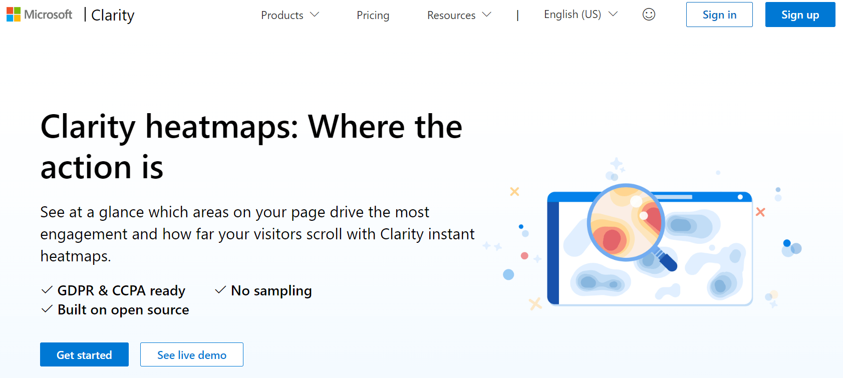Click the orange X decoration left of illustration
This screenshot has height=378, width=843.
click(x=514, y=191)
